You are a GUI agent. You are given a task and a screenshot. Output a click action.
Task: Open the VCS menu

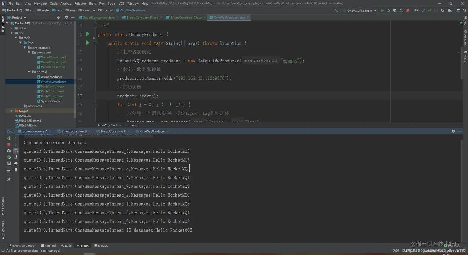click(x=121, y=3)
